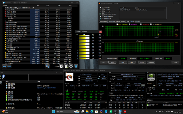183x114 pixels.
Task: Click the network monitor icon in HWiNFO toolbar
Action: pyautogui.click(x=47, y=66)
